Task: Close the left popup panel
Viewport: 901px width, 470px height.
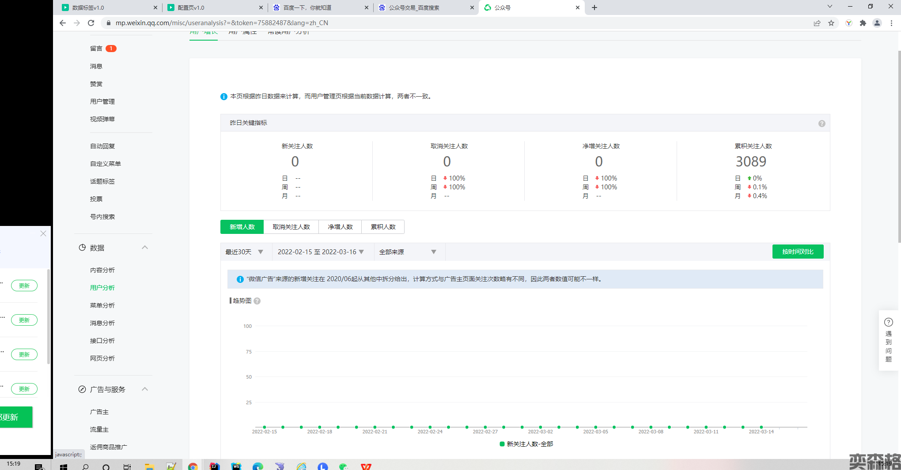Action: pyautogui.click(x=43, y=233)
